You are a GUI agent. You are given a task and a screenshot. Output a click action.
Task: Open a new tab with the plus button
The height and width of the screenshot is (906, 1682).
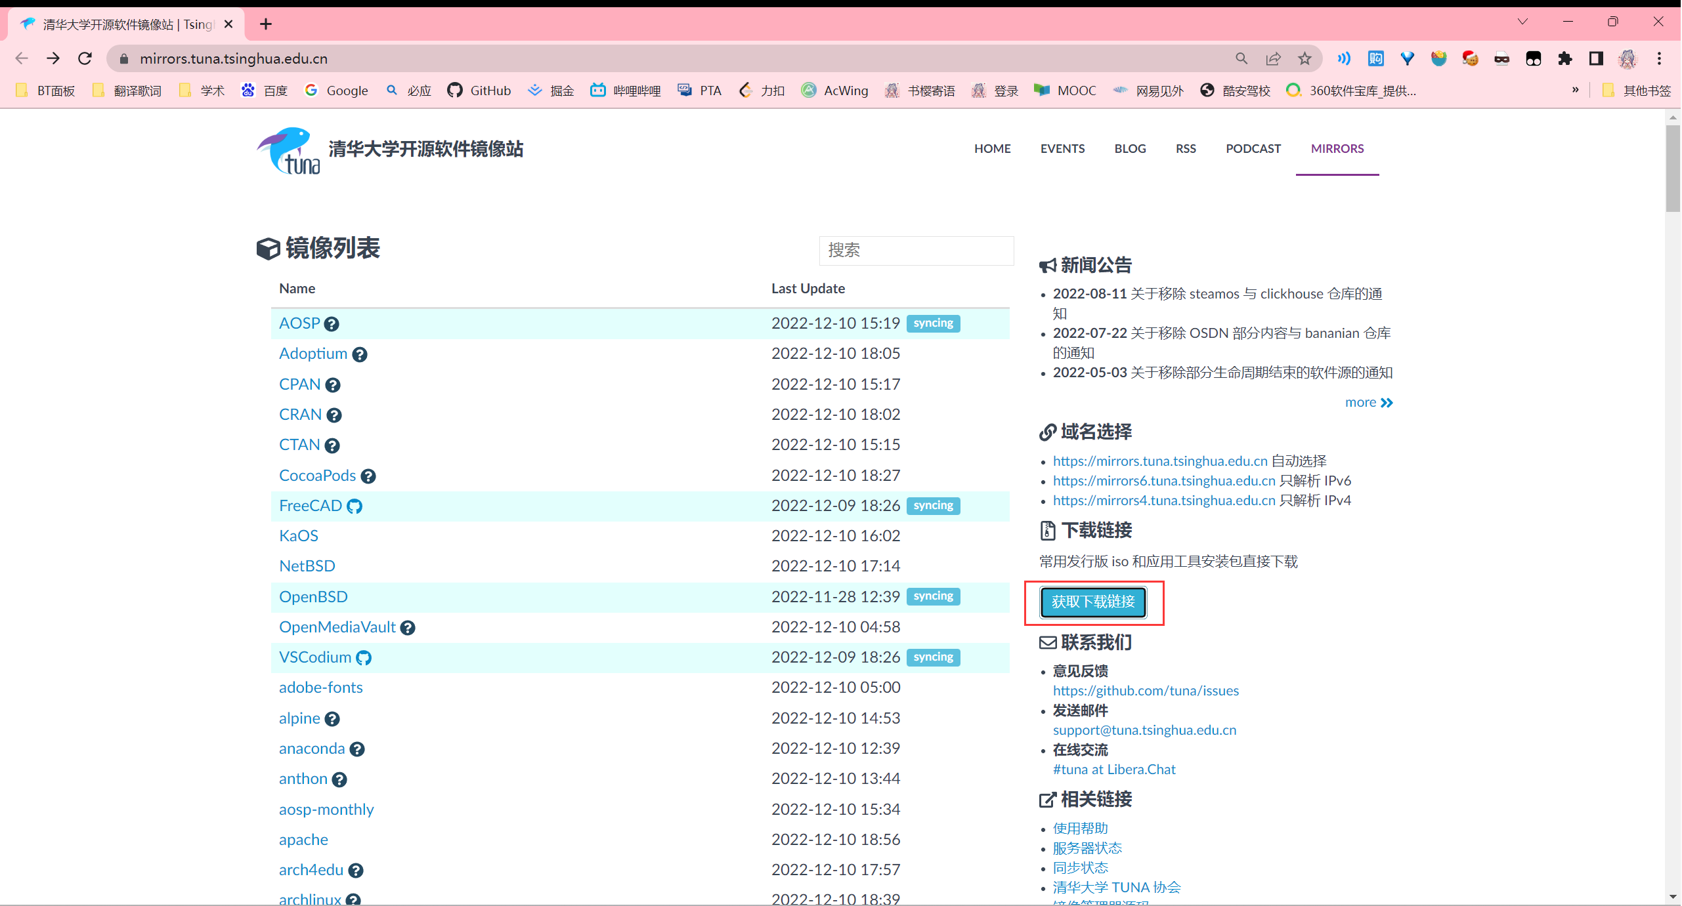coord(265,24)
